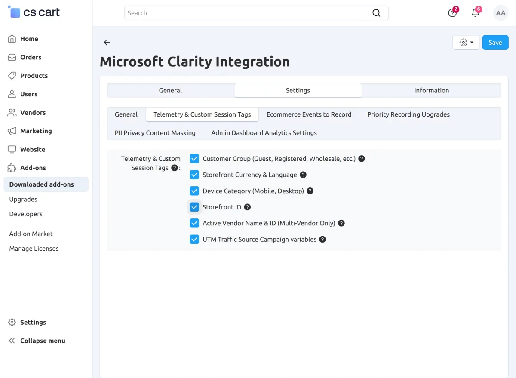This screenshot has width=516, height=378.
Task: Click help icon beside Storefront Currency & Language
Action: tap(303, 175)
